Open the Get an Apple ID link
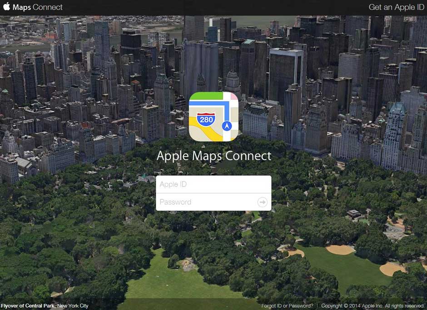This screenshot has height=310, width=427. point(396,7)
